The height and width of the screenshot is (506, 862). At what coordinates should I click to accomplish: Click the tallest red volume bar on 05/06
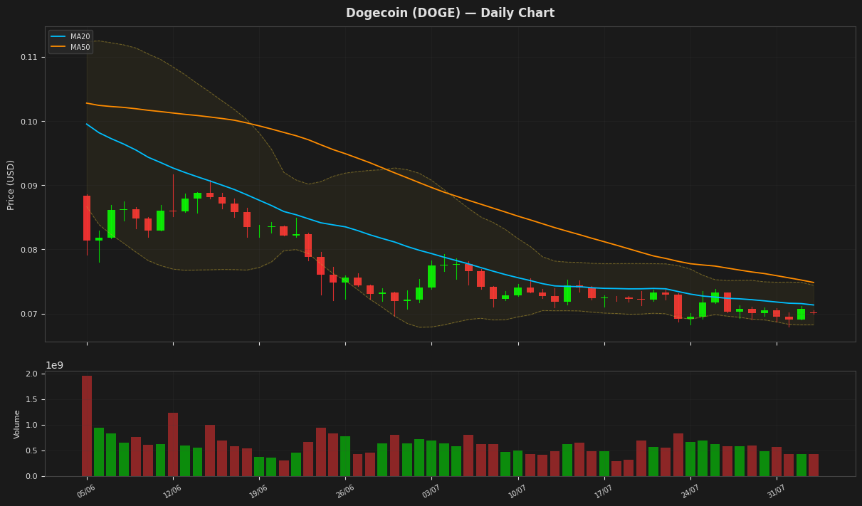pos(87,426)
